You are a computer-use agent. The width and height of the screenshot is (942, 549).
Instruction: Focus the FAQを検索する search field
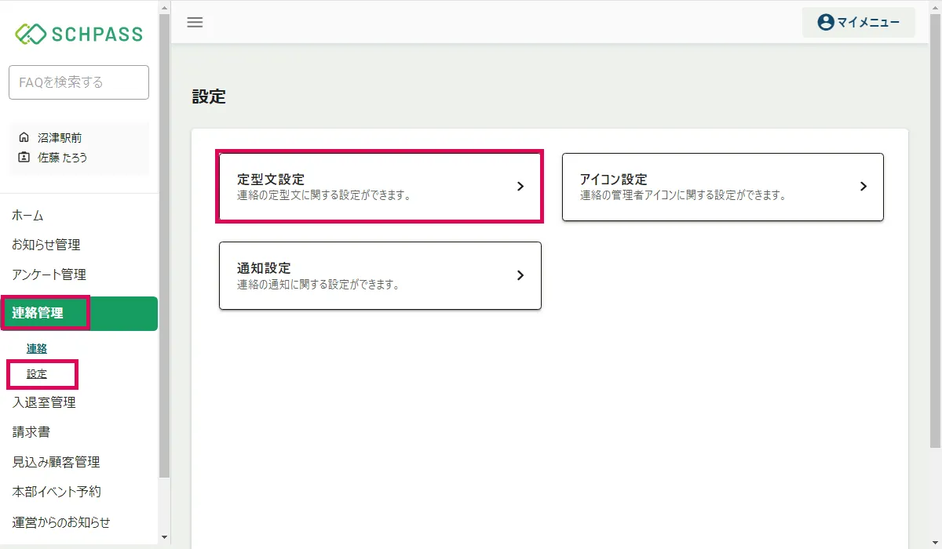[x=78, y=82]
